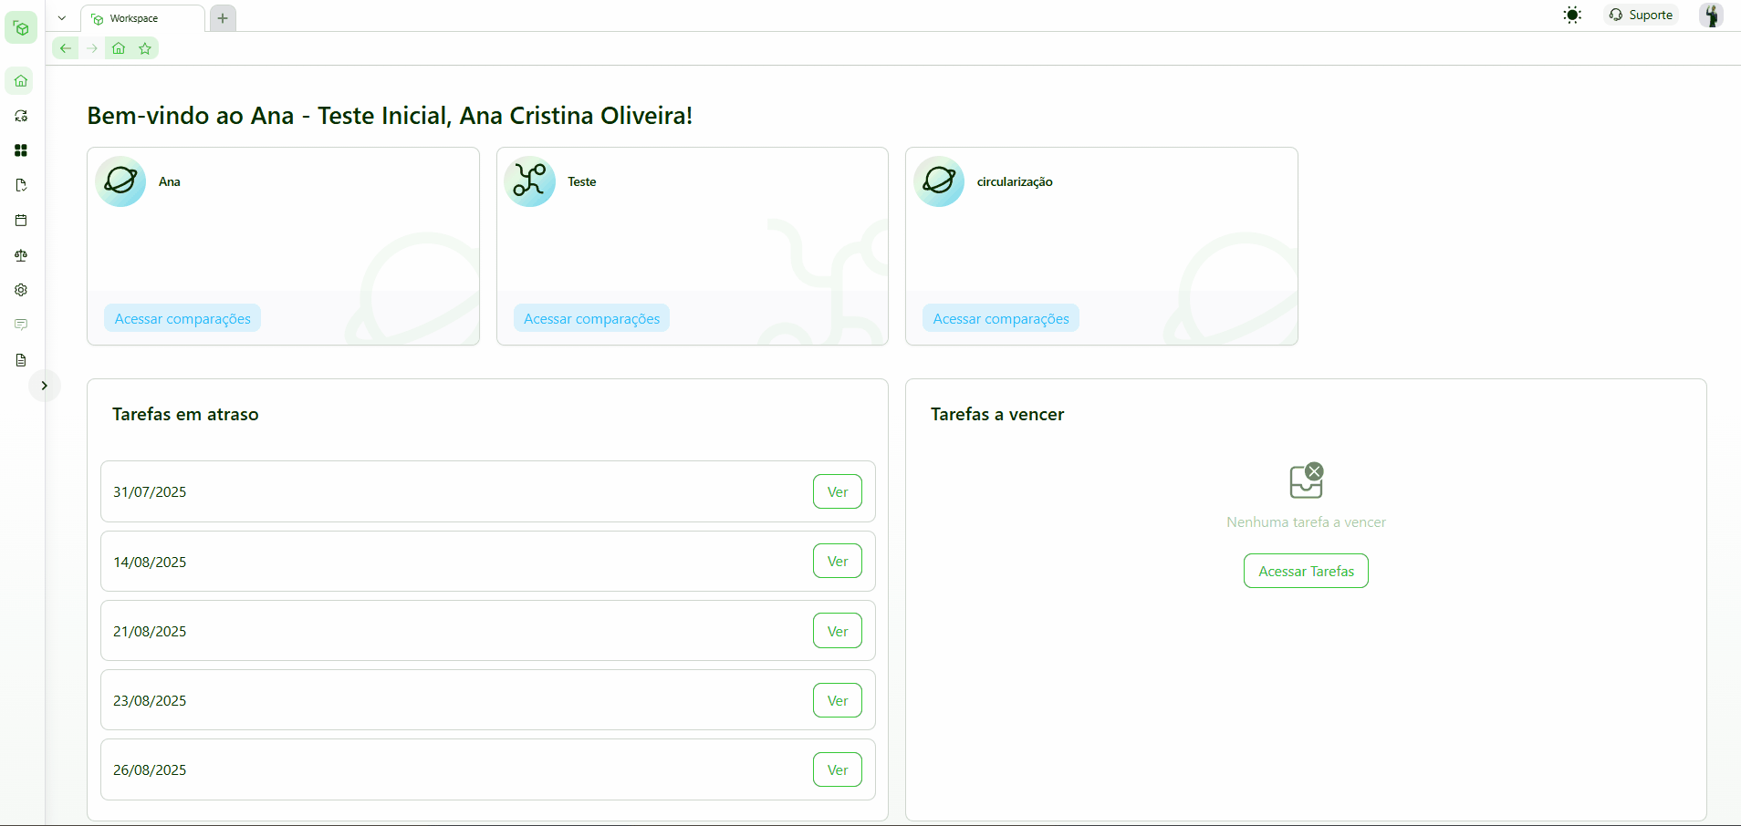This screenshot has width=1741, height=826.
Task: Open the balance scale icon in sidebar
Action: [21, 255]
